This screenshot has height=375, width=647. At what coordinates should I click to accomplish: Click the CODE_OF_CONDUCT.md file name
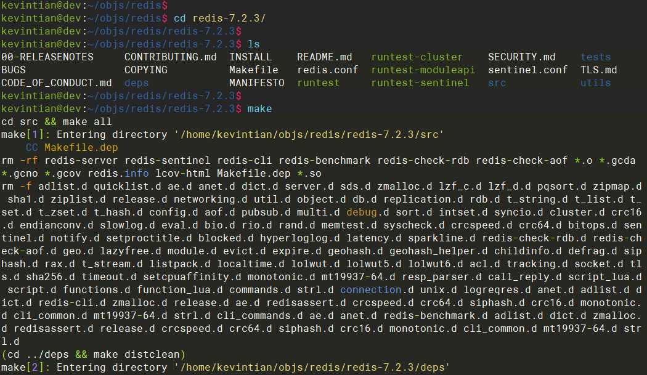[57, 83]
